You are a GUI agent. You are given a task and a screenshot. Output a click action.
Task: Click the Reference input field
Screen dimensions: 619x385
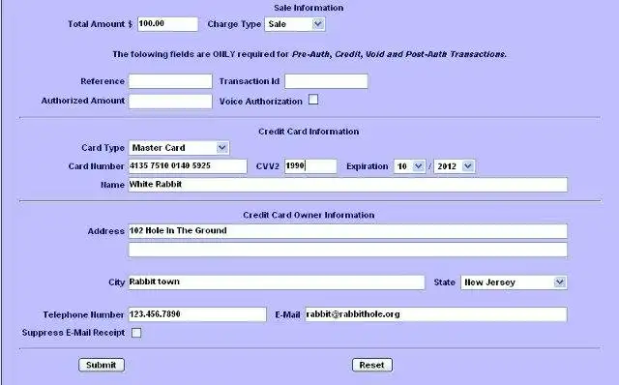pos(170,81)
